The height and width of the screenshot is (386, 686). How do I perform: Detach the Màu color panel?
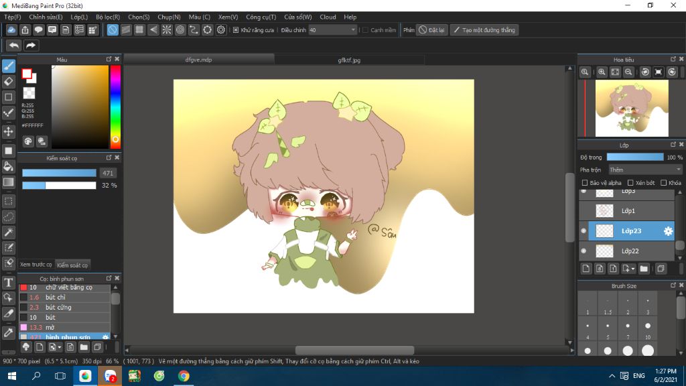coord(109,59)
